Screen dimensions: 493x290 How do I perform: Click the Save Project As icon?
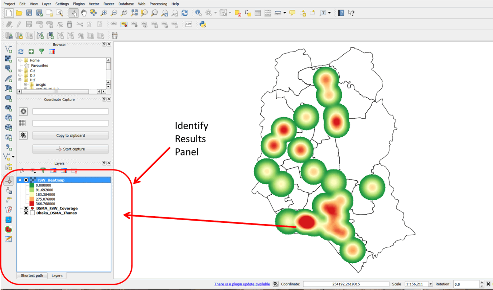pos(39,13)
